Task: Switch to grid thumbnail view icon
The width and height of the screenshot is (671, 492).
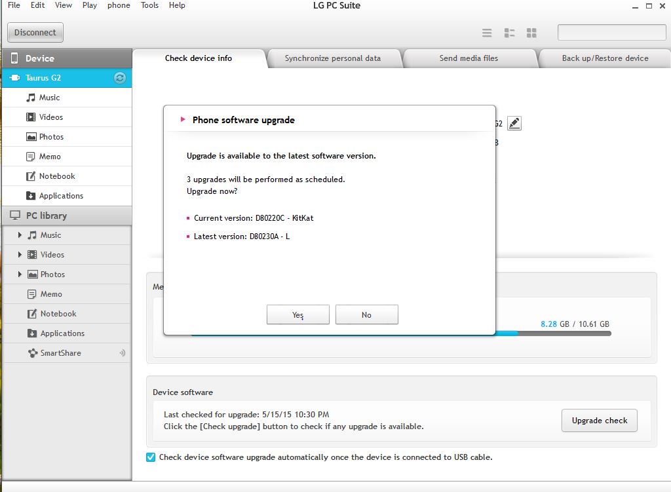Action: pos(531,33)
